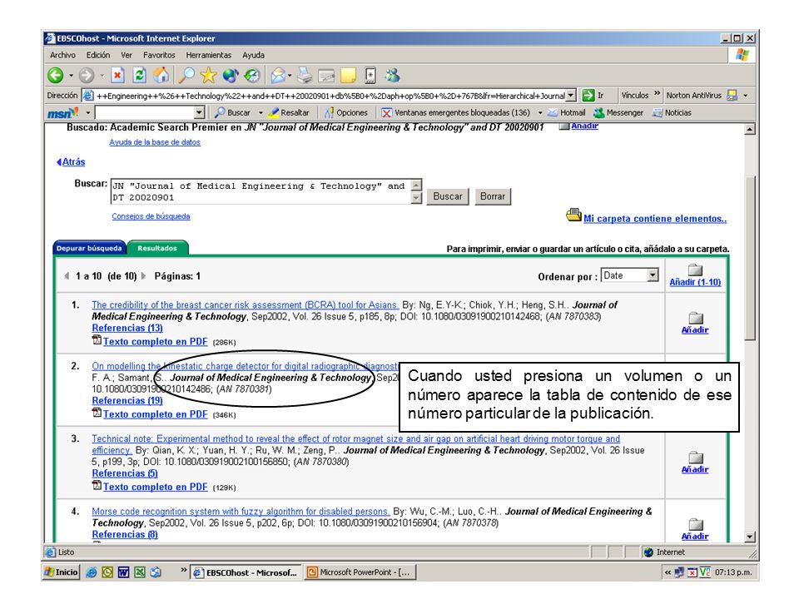Open the breast cancer risk assessment article
799x599 pixels.
[245, 304]
